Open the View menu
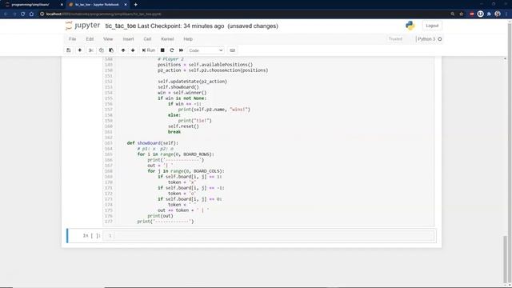This screenshot has height=288, width=512. [x=108, y=39]
